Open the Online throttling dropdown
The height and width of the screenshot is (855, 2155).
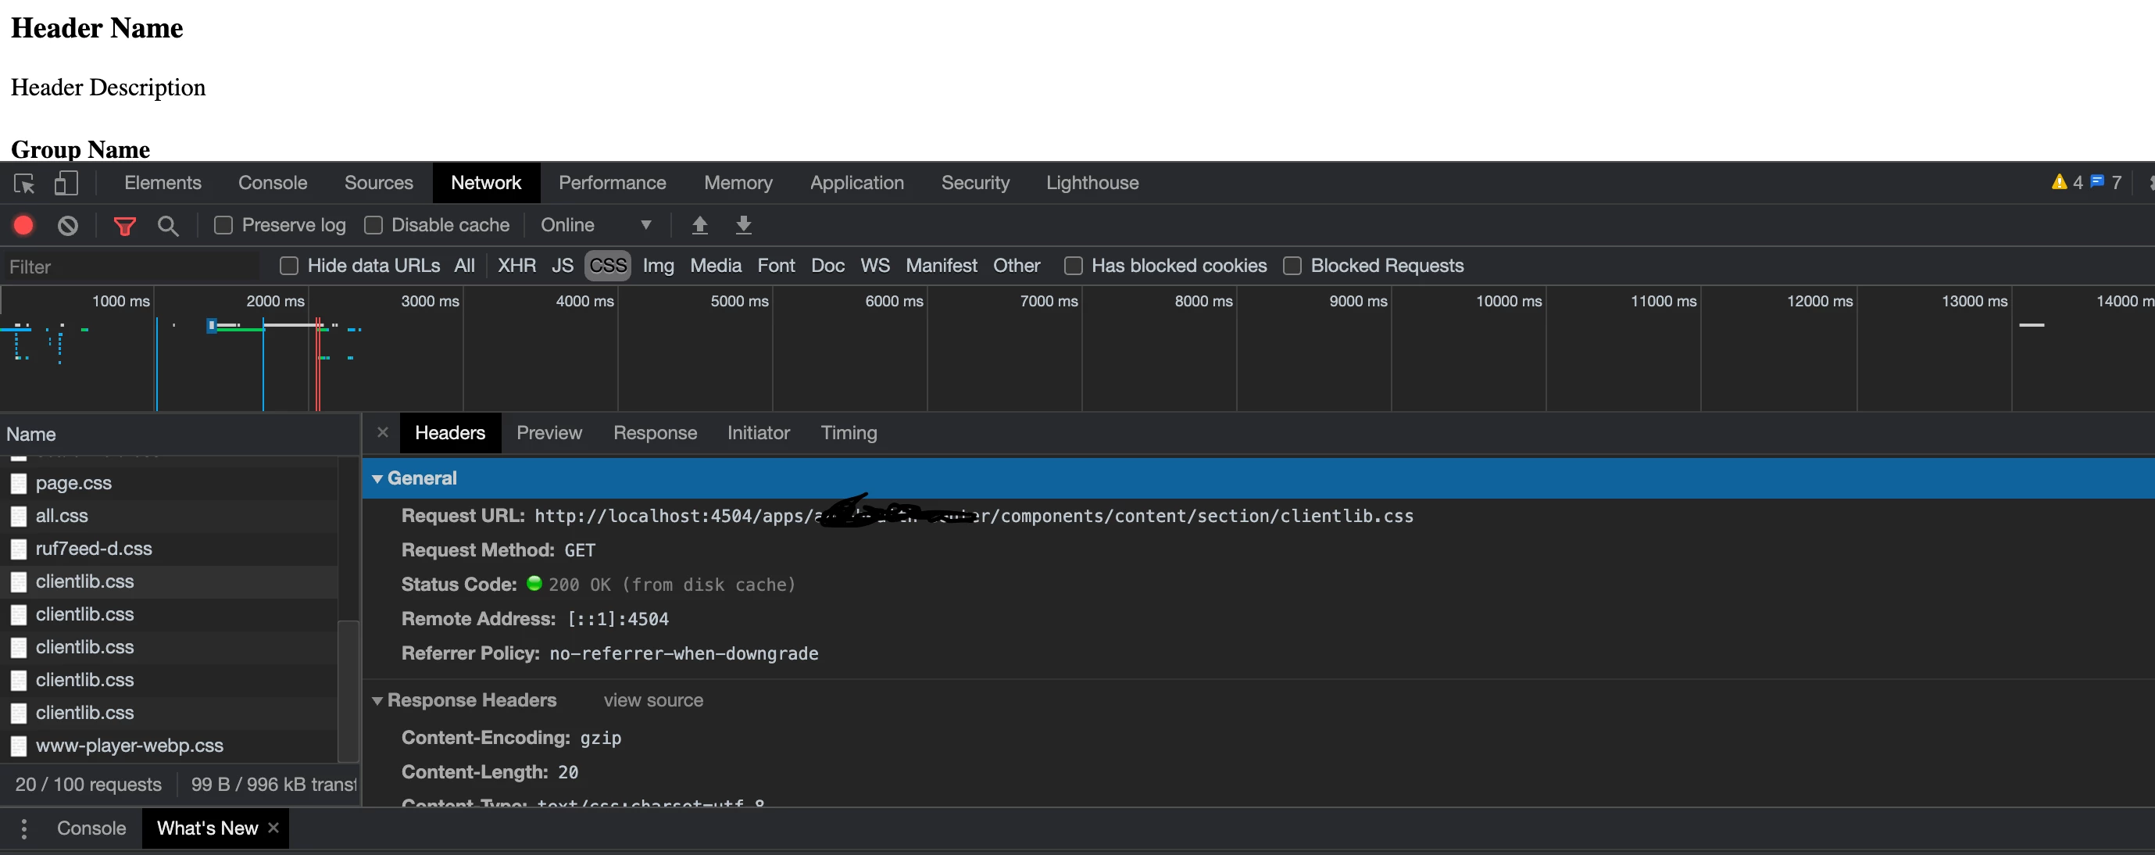tap(595, 225)
